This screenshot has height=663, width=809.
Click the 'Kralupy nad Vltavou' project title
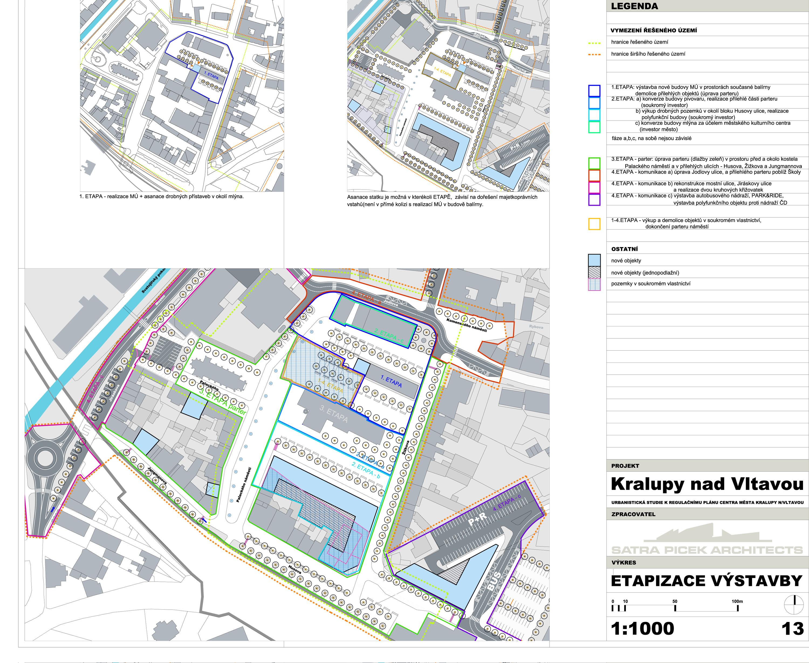pos(707,484)
